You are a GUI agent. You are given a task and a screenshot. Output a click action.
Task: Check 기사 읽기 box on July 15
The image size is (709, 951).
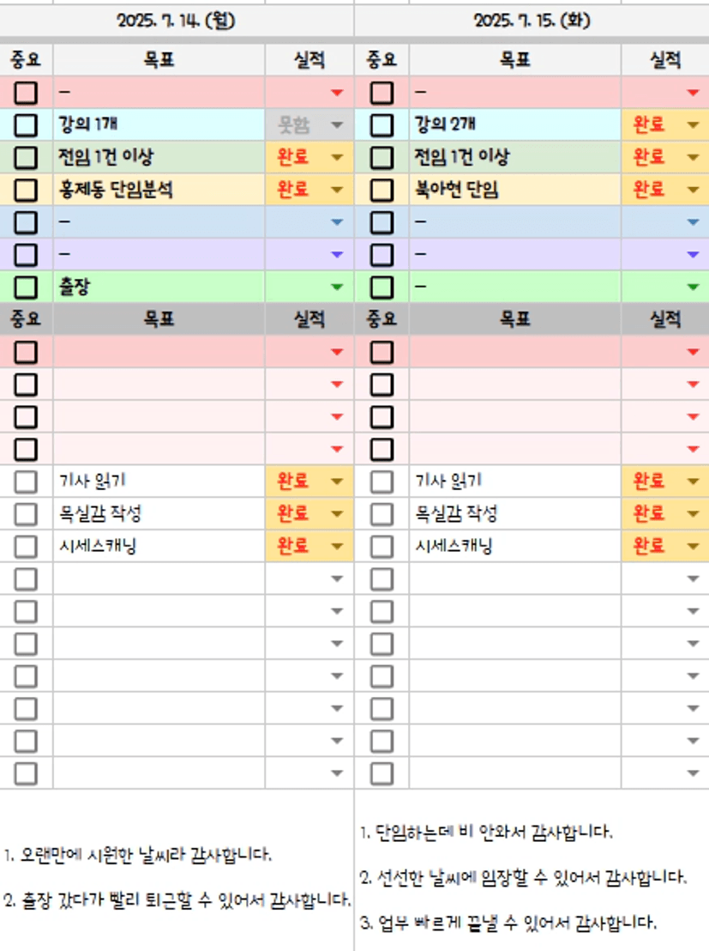(382, 482)
